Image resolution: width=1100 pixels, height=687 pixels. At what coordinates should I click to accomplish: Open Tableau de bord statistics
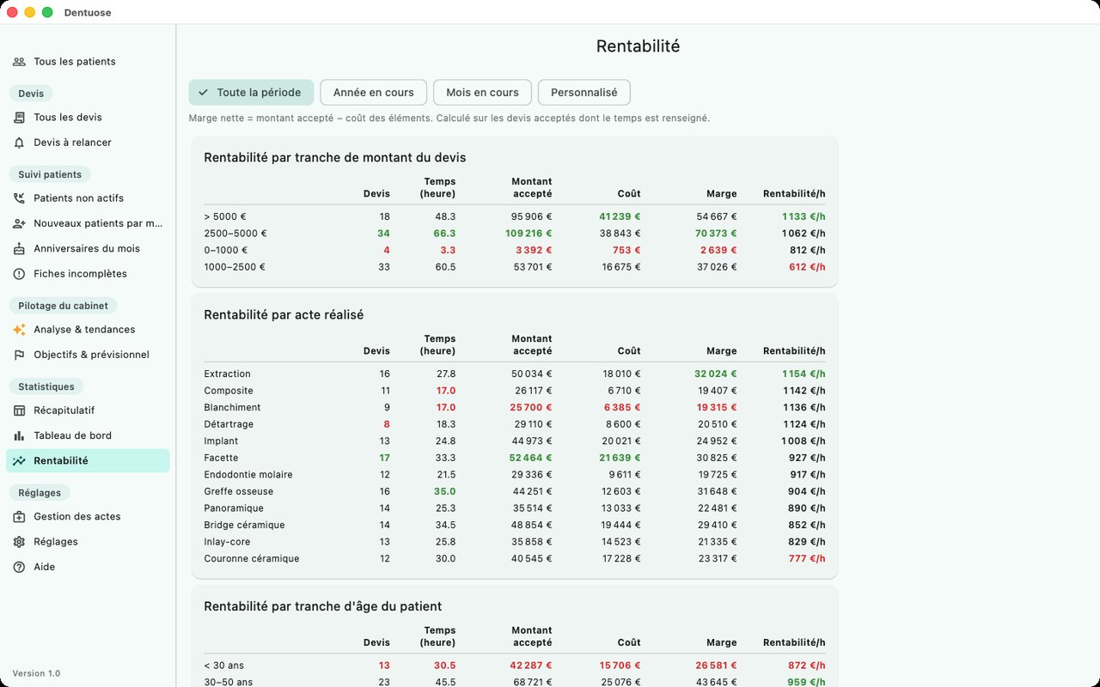pyautogui.click(x=88, y=435)
